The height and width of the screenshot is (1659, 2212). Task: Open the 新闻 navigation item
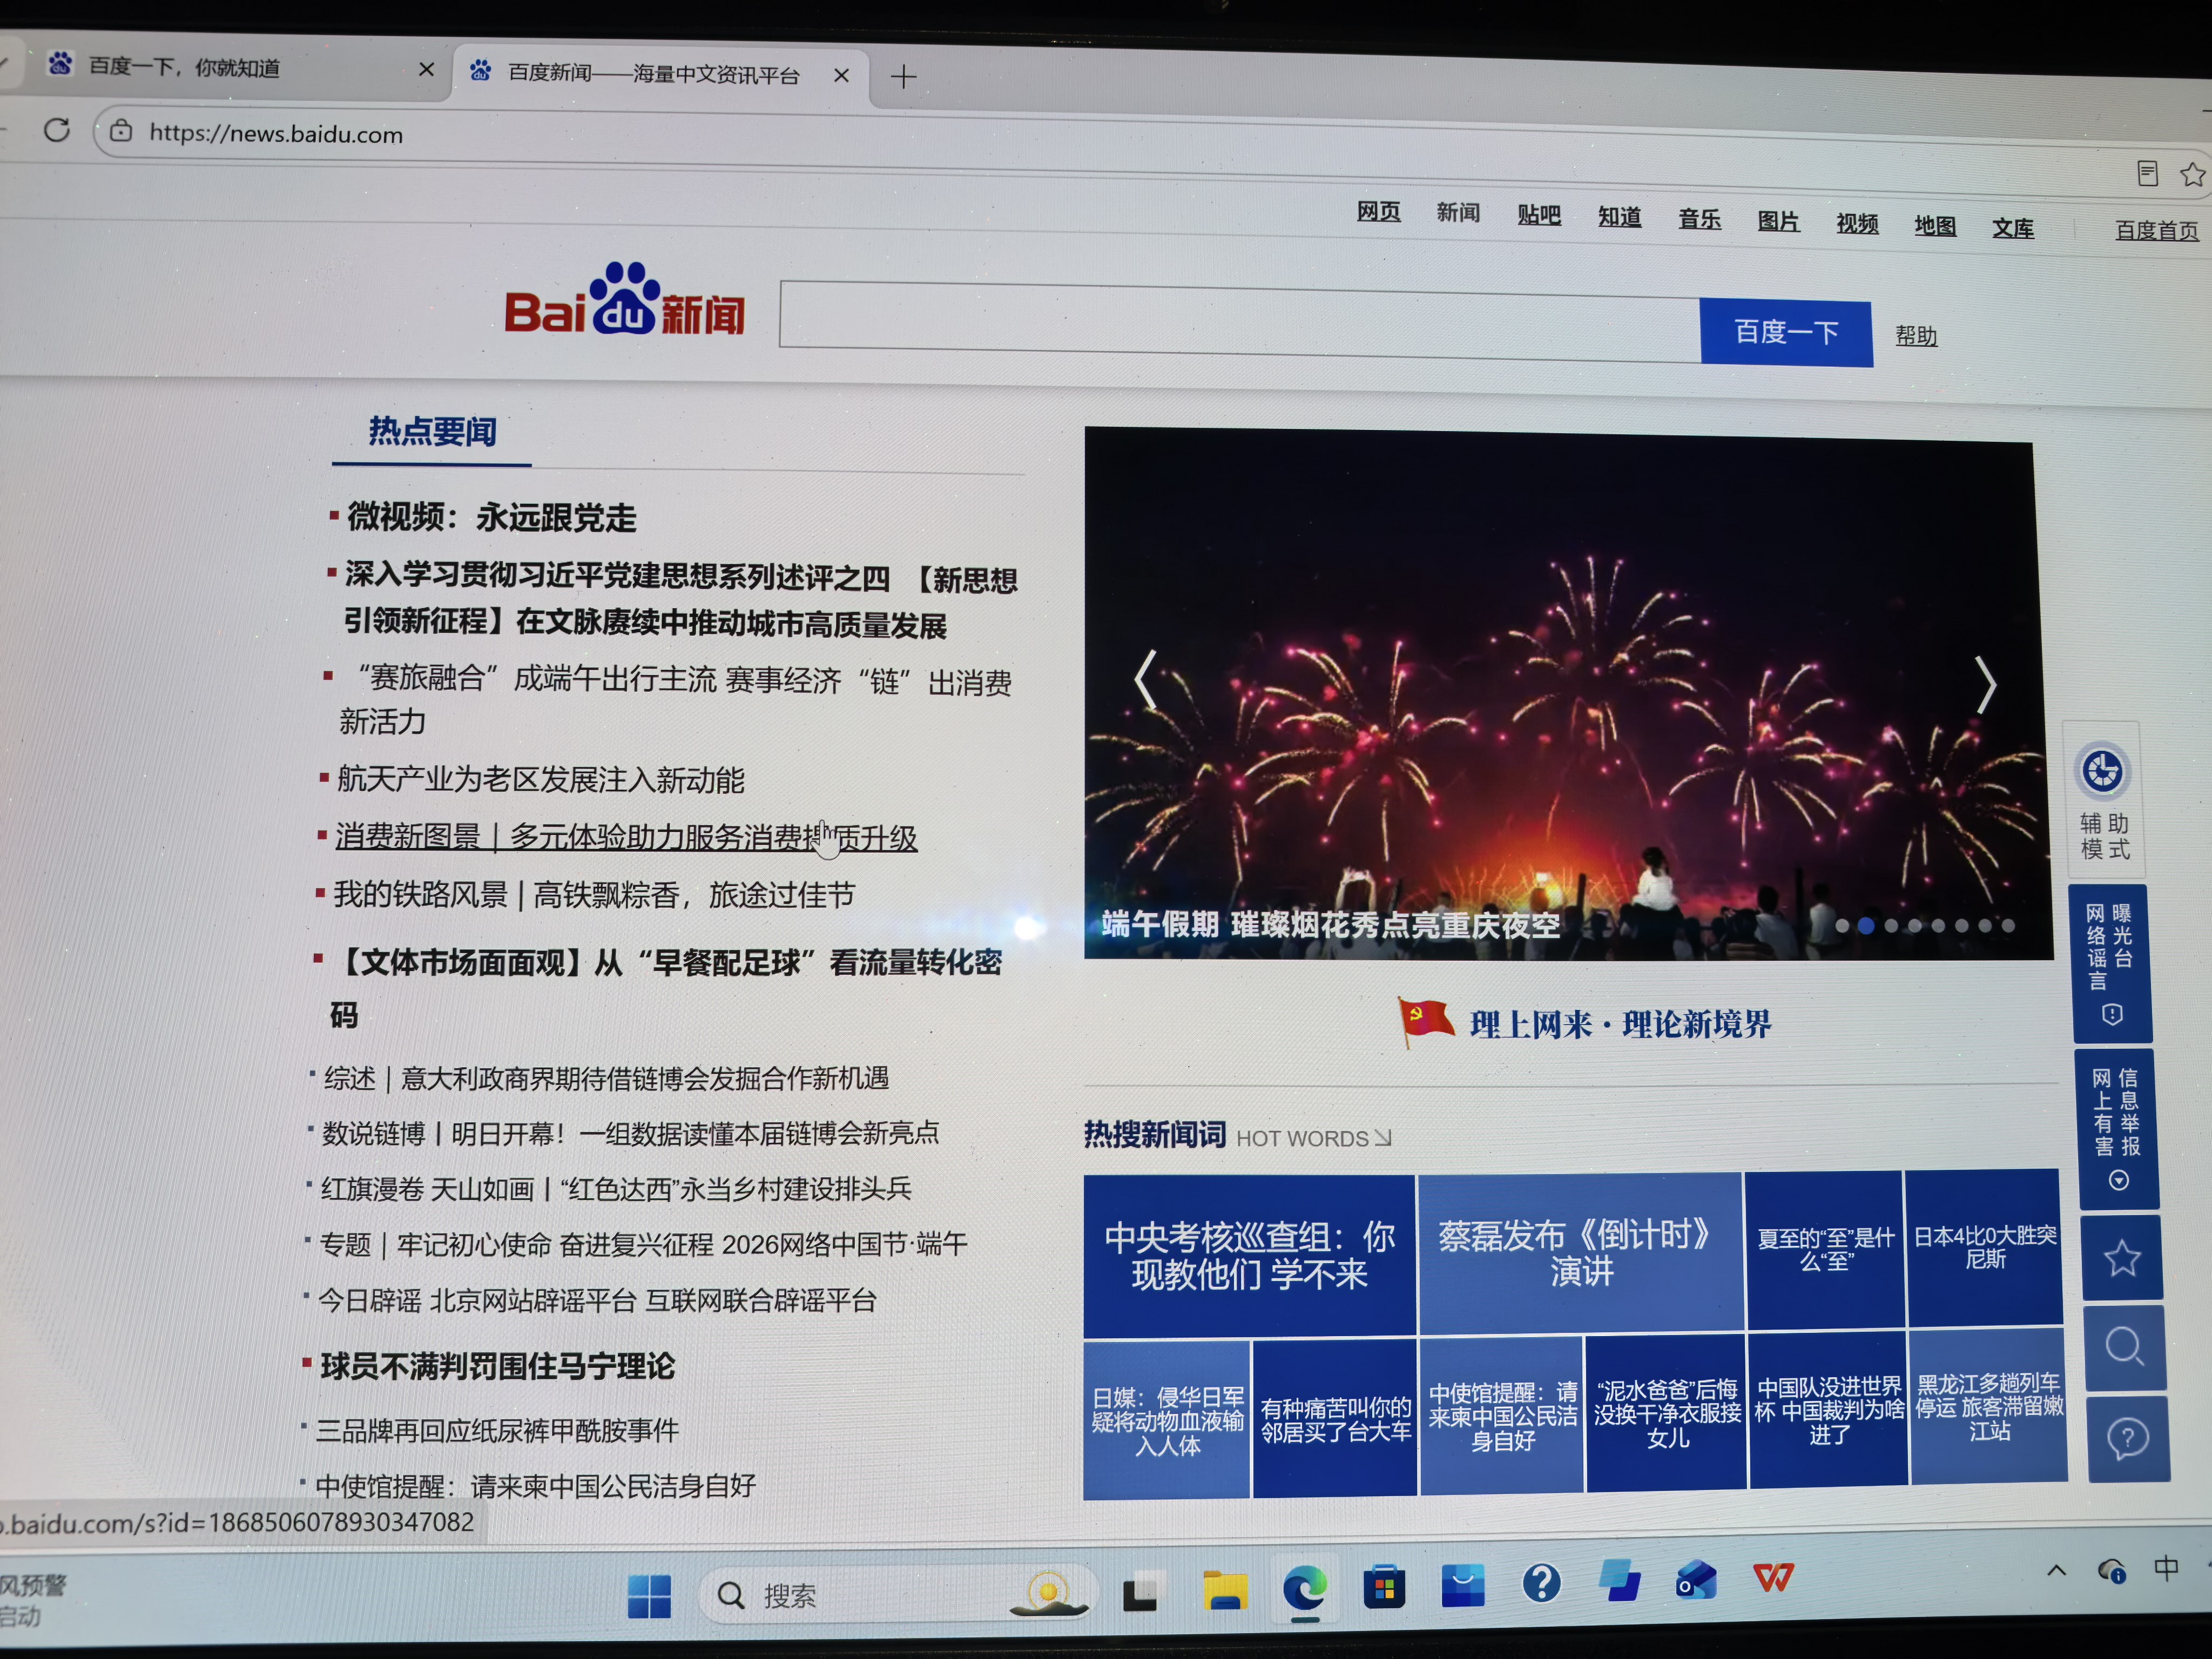(1458, 212)
